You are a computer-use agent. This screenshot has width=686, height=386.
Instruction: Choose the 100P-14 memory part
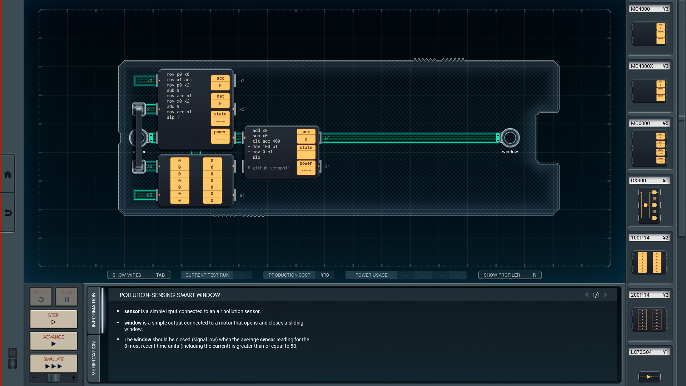649,263
